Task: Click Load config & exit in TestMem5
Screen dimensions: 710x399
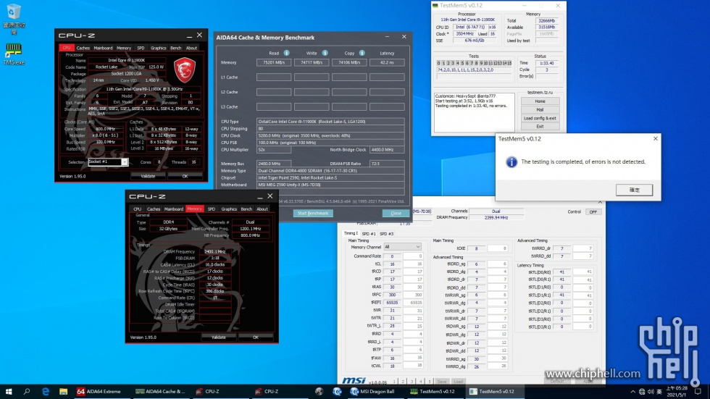Action: click(540, 118)
